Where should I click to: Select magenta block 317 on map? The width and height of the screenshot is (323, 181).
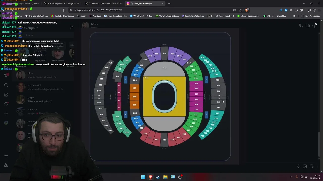pyautogui.click(x=196, y=94)
